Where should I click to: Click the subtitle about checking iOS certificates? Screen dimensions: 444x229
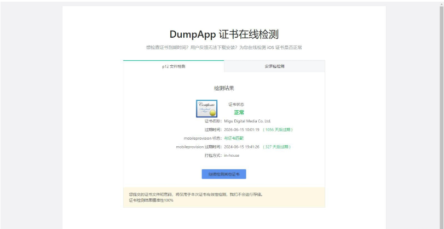224,48
